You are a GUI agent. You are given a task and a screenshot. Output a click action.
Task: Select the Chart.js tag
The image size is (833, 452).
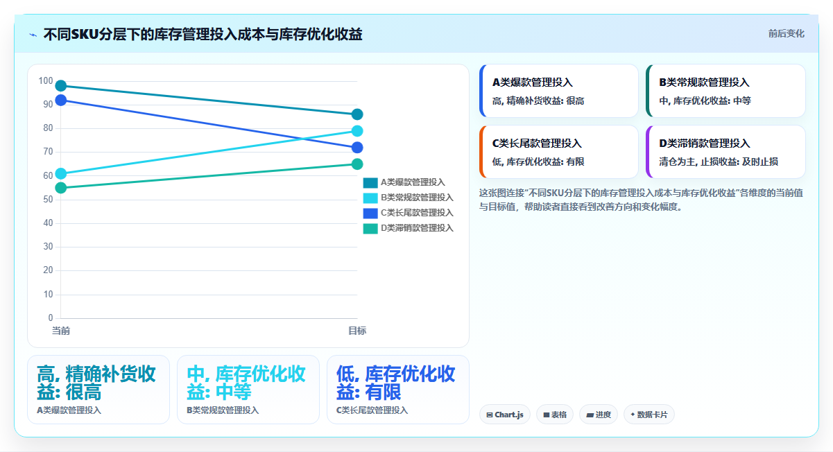click(x=505, y=415)
